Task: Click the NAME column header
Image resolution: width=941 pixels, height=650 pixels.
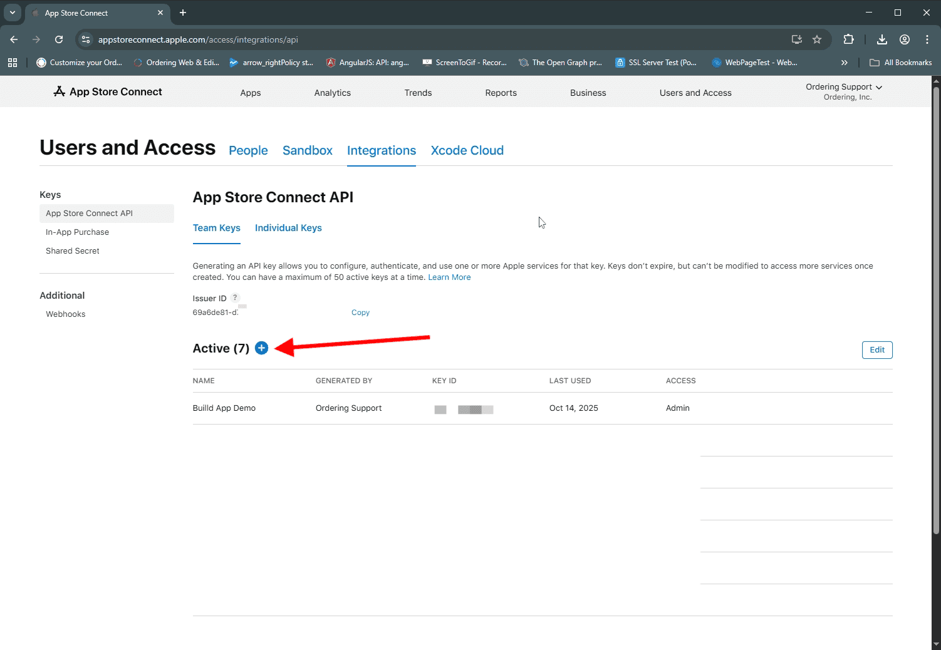Action: tap(204, 381)
